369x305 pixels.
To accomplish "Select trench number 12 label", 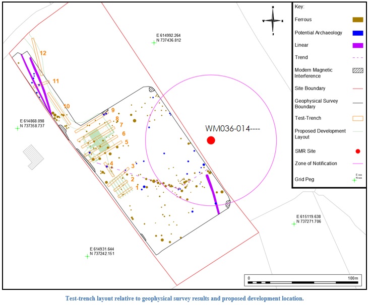I will click(43, 53).
